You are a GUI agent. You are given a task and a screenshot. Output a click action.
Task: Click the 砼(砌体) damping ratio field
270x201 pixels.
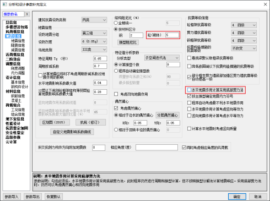tap(172, 35)
